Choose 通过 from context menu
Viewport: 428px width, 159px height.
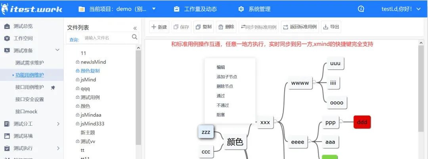[x=221, y=96]
